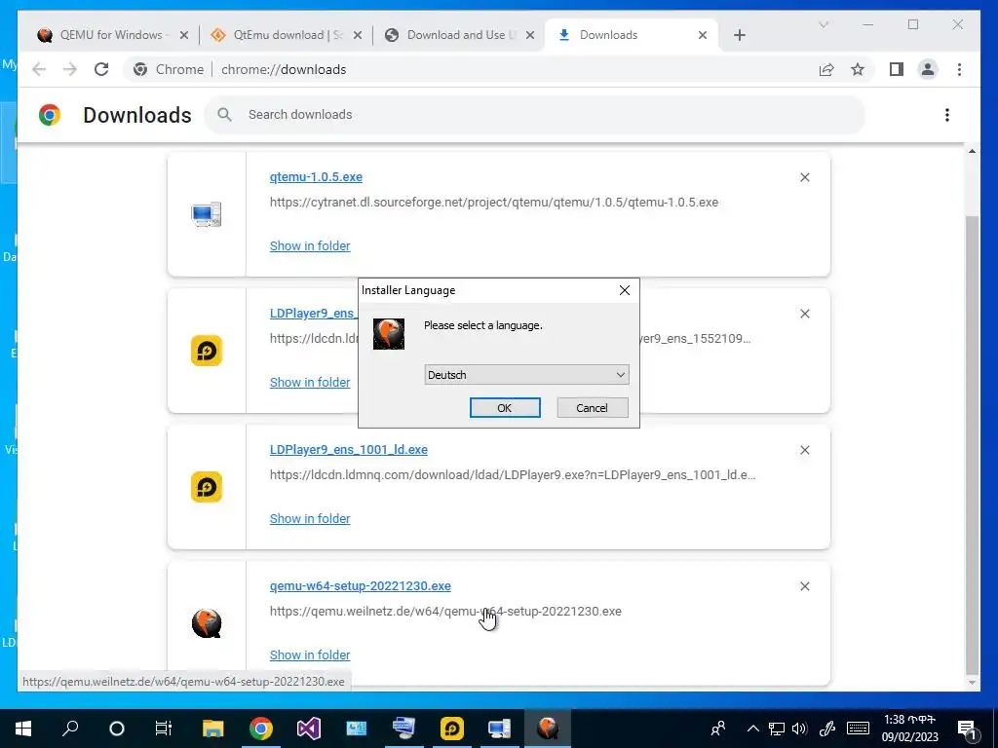Confirm language with the OK button
Image resolution: width=998 pixels, height=748 pixels.
pyautogui.click(x=505, y=408)
